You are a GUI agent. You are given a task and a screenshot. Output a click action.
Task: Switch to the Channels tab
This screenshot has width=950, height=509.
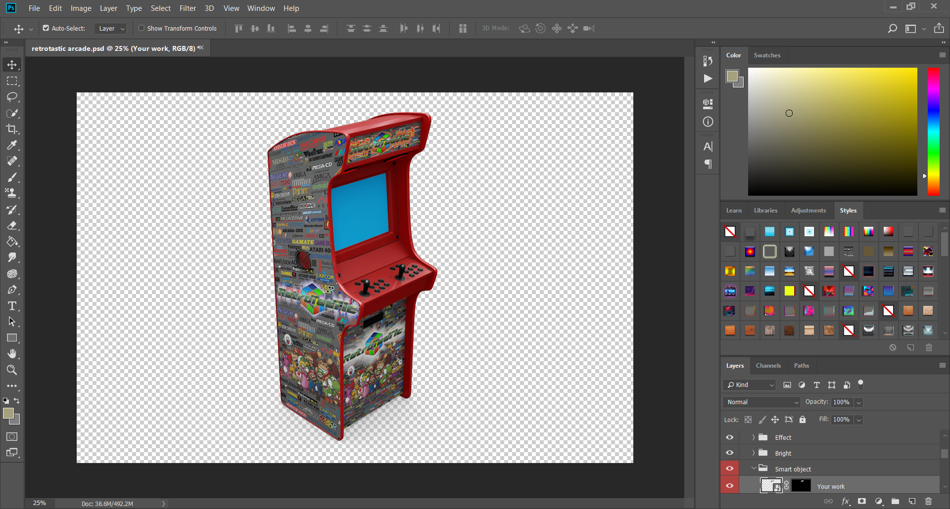coord(768,366)
